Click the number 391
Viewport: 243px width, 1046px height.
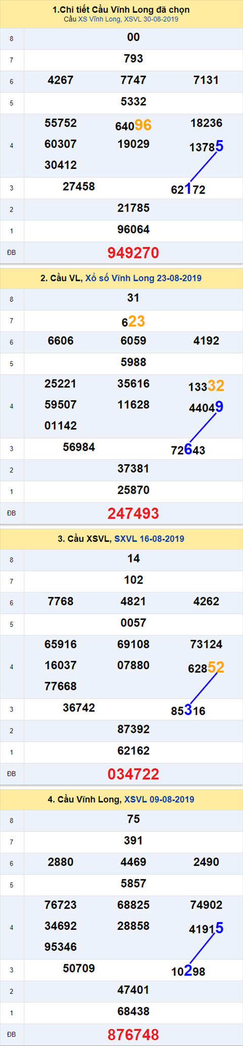click(134, 841)
